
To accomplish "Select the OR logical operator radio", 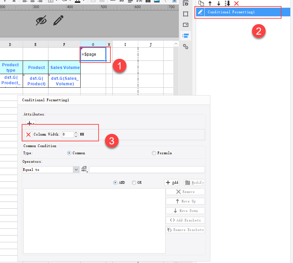I will point(134,182).
